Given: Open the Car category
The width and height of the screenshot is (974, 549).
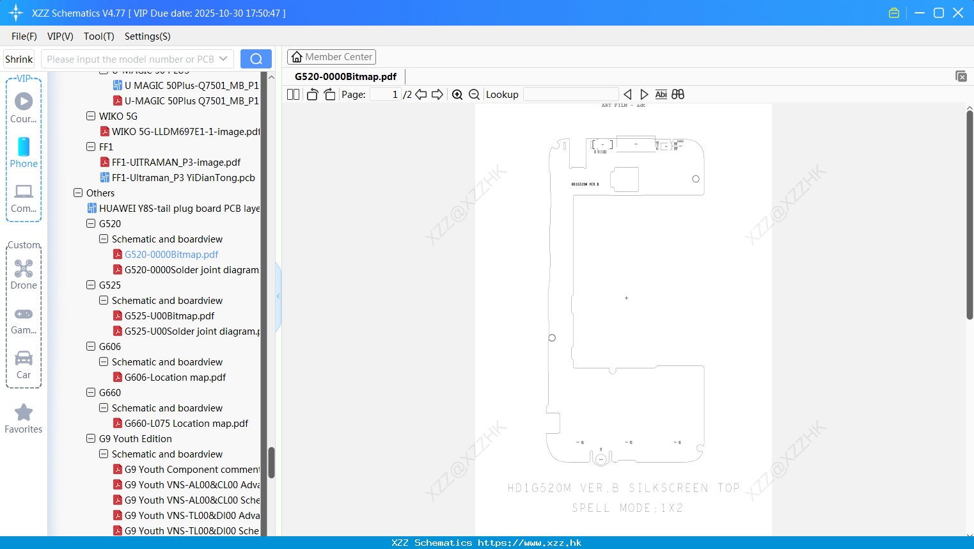Looking at the screenshot, I should [x=24, y=365].
